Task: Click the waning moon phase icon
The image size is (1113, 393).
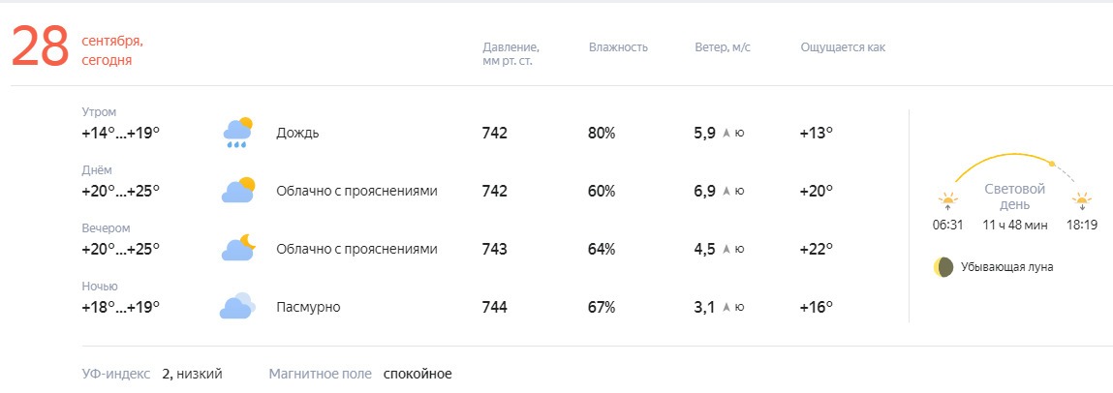Action: pyautogui.click(x=943, y=267)
